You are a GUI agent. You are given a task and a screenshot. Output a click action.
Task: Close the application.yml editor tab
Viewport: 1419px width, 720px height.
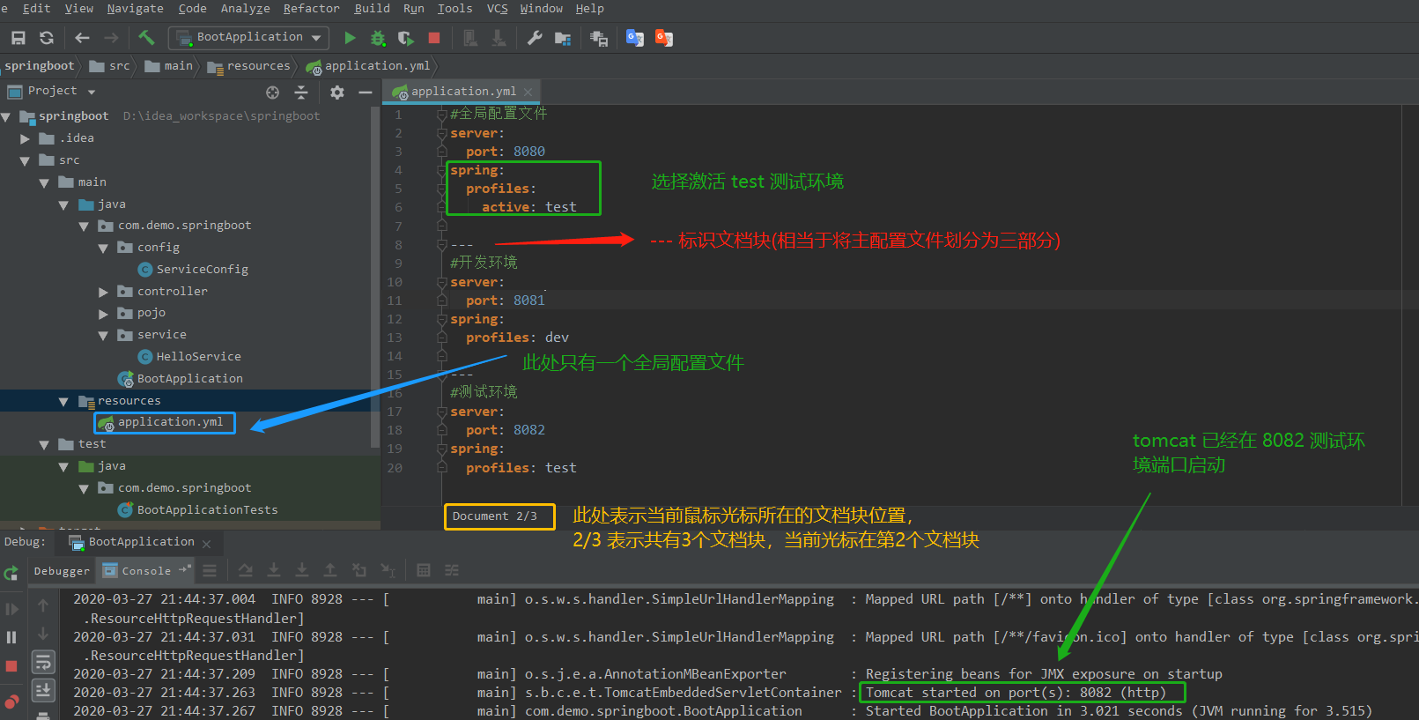[528, 92]
